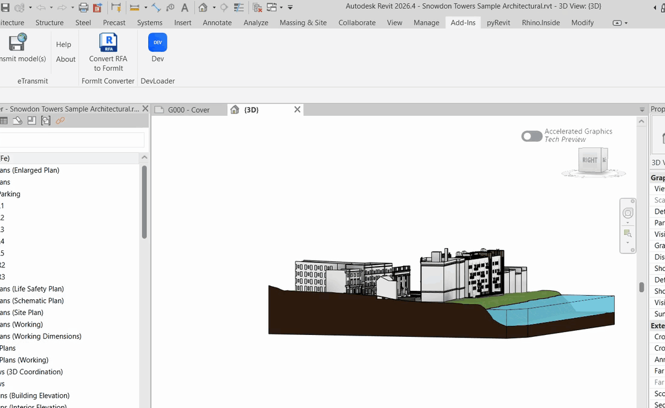Viewport: 665px width, 408px height.
Task: Click the Zoom in Region navigation bar icon
Action: pyautogui.click(x=628, y=233)
